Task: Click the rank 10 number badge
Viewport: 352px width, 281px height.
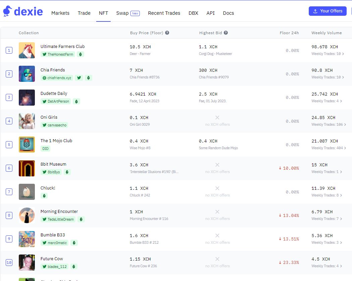Action: pos(9,263)
